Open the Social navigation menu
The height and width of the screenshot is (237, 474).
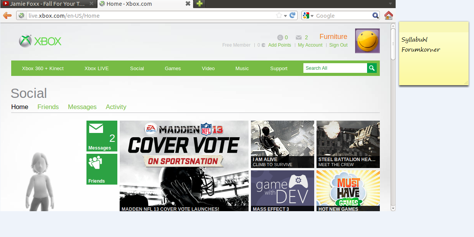[137, 68]
